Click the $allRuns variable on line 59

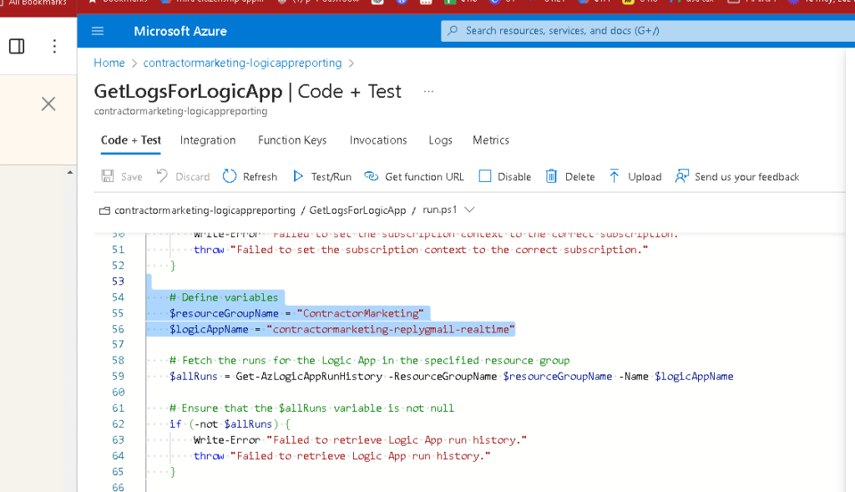pos(194,377)
